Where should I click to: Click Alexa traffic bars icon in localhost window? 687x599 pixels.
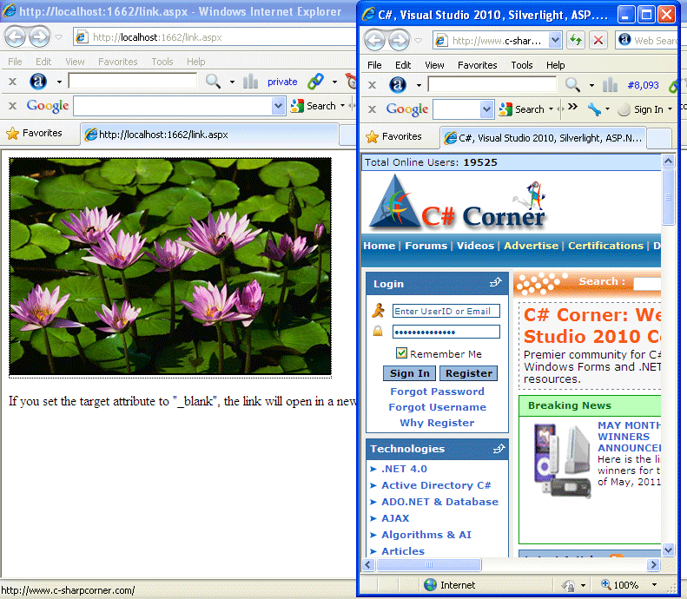coord(250,81)
